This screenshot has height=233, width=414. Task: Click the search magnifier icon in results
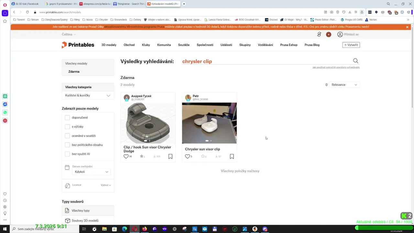click(x=355, y=61)
